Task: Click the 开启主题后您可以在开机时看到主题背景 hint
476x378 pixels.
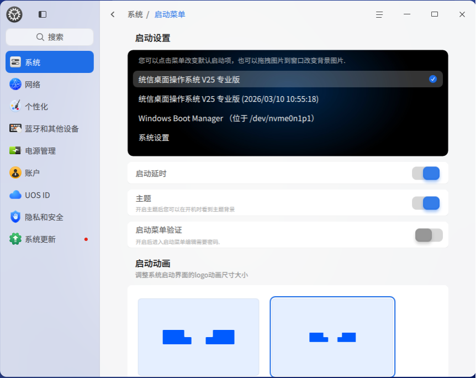Action: click(x=185, y=209)
